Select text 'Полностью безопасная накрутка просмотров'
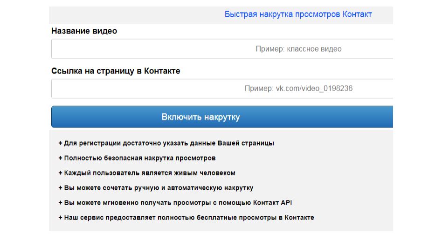Viewport: 442px width, 240px height. 140,158
